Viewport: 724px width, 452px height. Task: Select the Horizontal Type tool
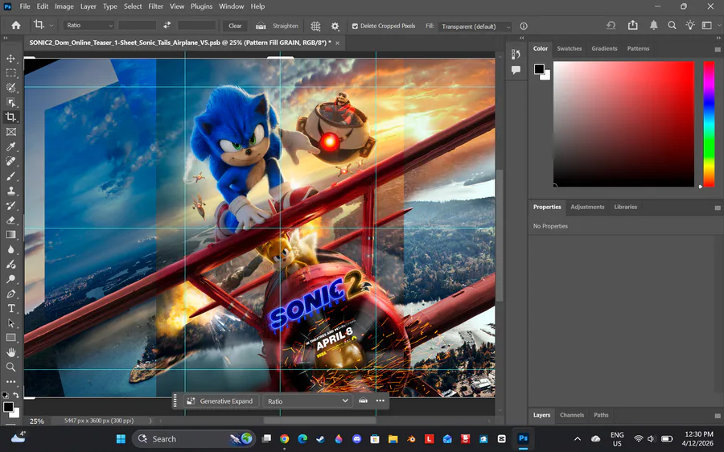pos(11,308)
